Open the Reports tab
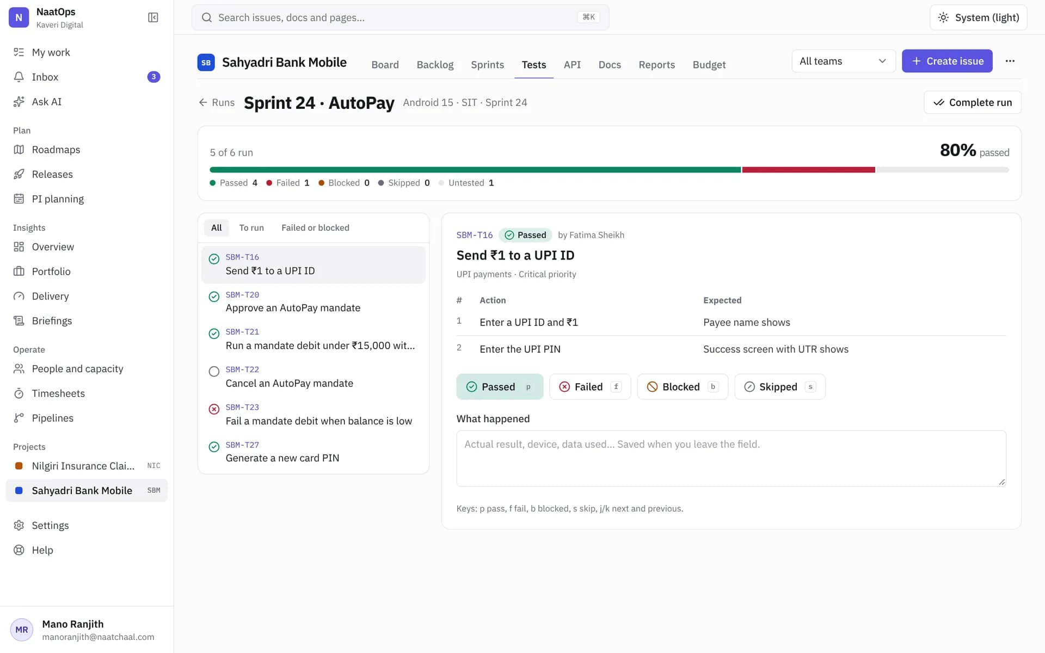Image resolution: width=1045 pixels, height=653 pixels. (x=656, y=64)
